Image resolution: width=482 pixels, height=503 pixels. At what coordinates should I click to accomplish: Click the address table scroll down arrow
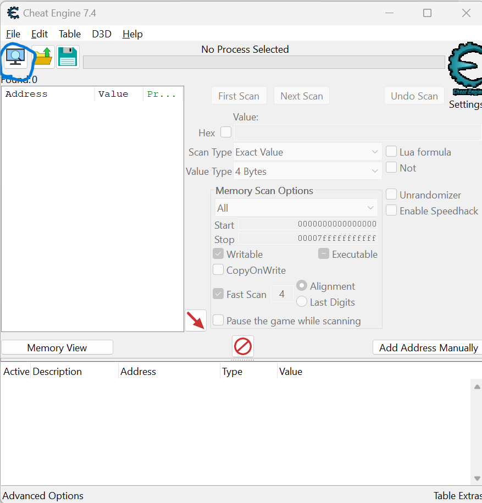click(x=477, y=478)
